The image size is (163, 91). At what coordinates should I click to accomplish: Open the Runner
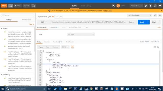18,6
